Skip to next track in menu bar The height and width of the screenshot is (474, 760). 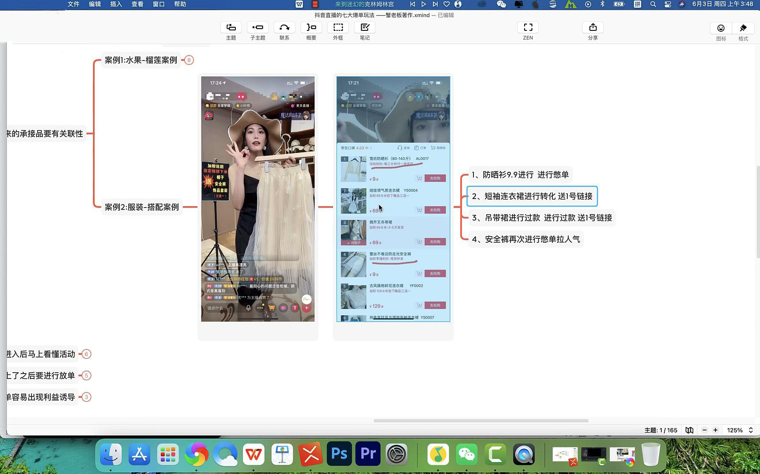coord(435,4)
